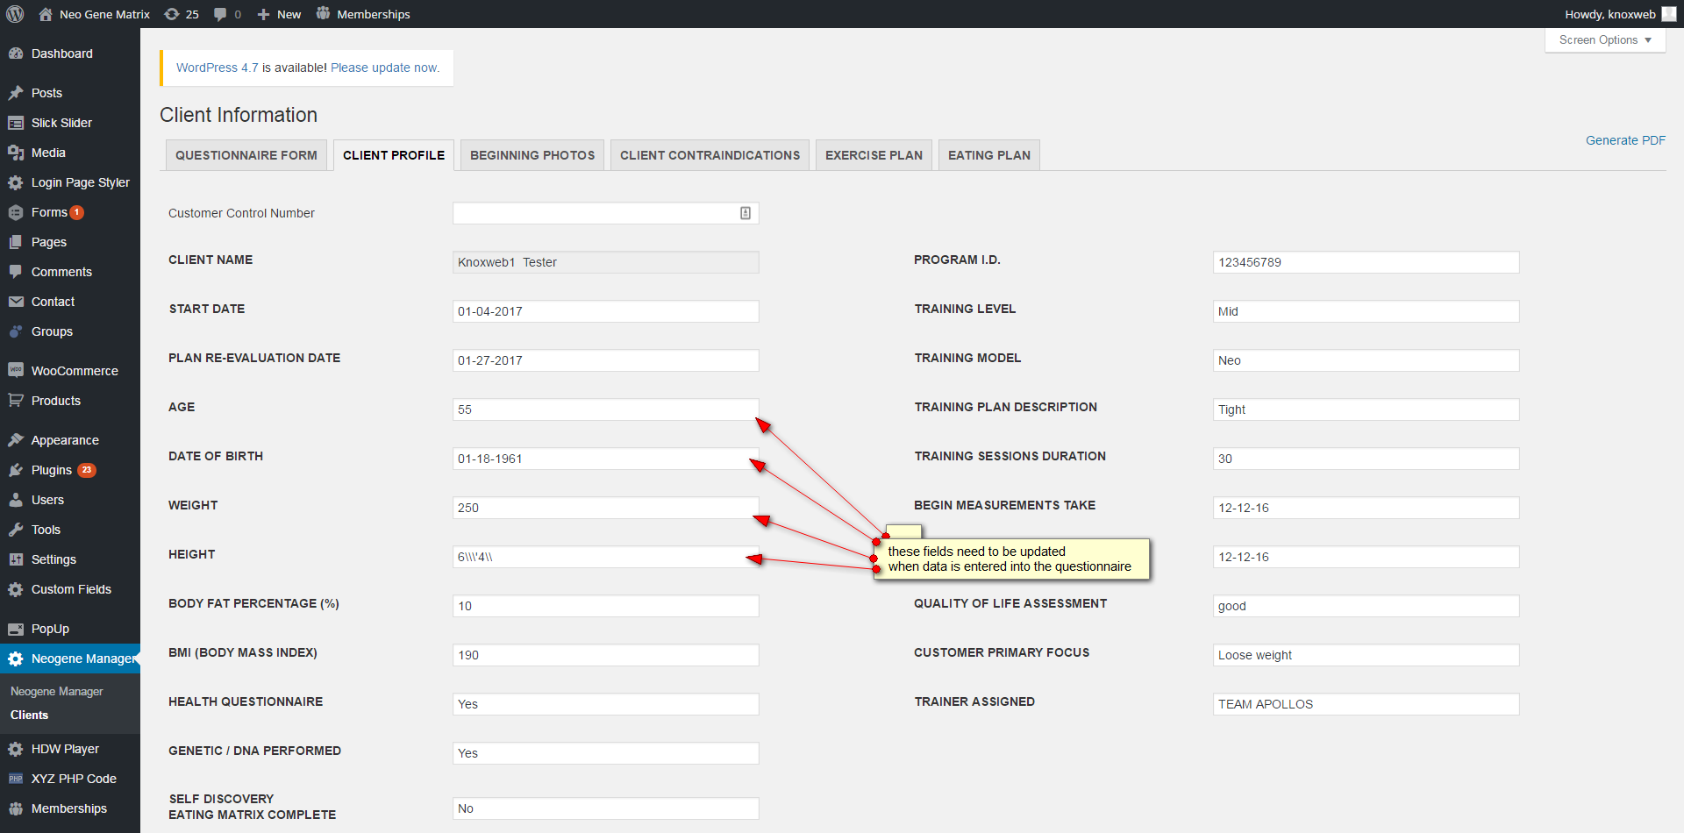
Task: Click the autofill icon in Customer Control Number
Action: (x=745, y=213)
